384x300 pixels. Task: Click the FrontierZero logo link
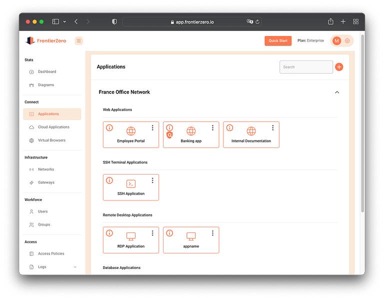click(x=46, y=40)
